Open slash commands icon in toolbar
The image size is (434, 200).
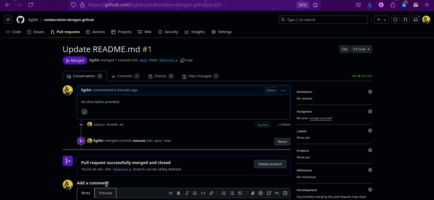coord(285,193)
